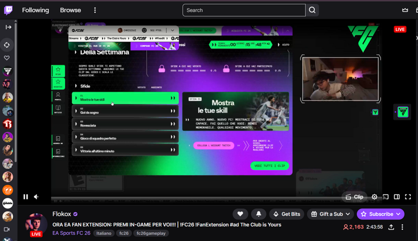418x241 pixels.
Task: Open the Flokox channel avatar
Action: pyautogui.click(x=36, y=224)
